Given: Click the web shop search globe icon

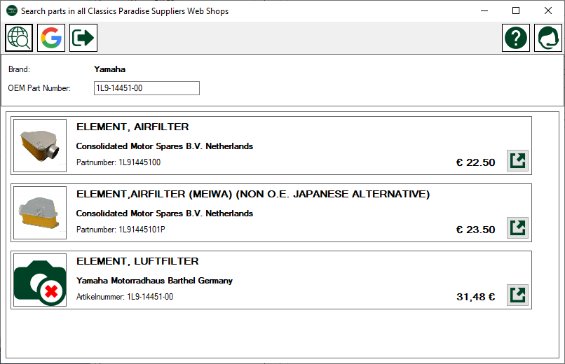Looking at the screenshot, I should [x=19, y=38].
